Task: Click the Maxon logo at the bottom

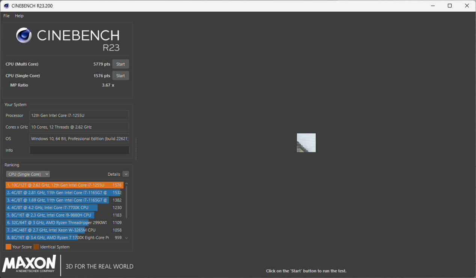Action: [29, 264]
